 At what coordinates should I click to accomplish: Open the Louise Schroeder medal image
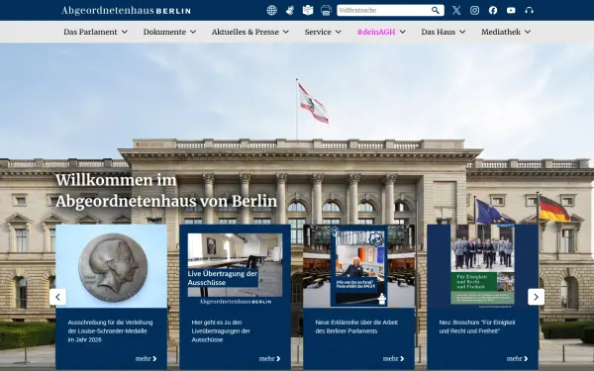(x=111, y=266)
